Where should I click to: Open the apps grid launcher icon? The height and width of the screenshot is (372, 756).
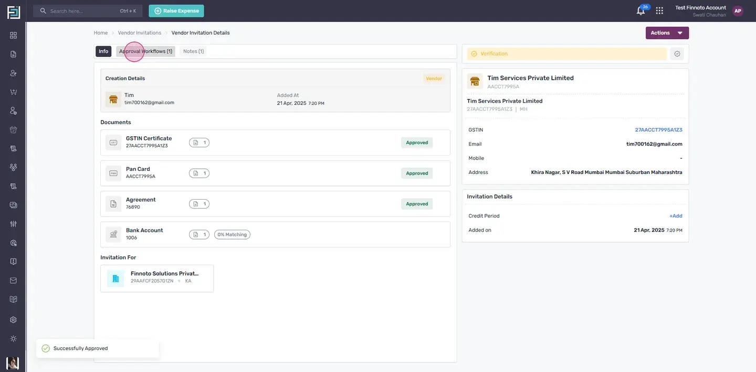pos(659,10)
